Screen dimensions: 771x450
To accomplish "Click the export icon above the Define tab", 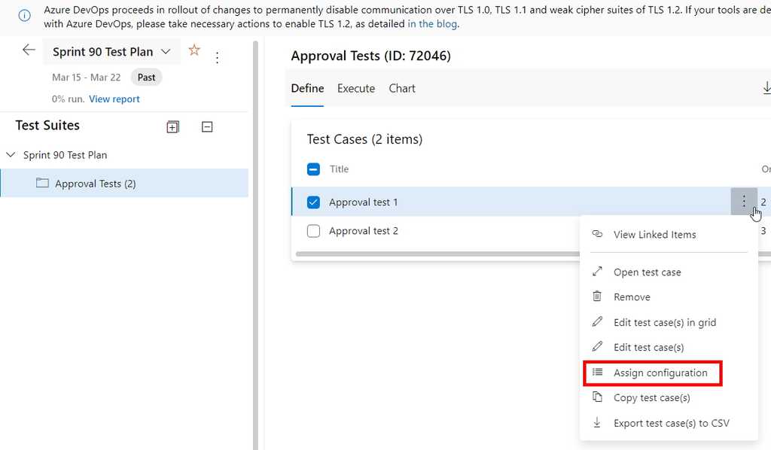I will pos(766,87).
